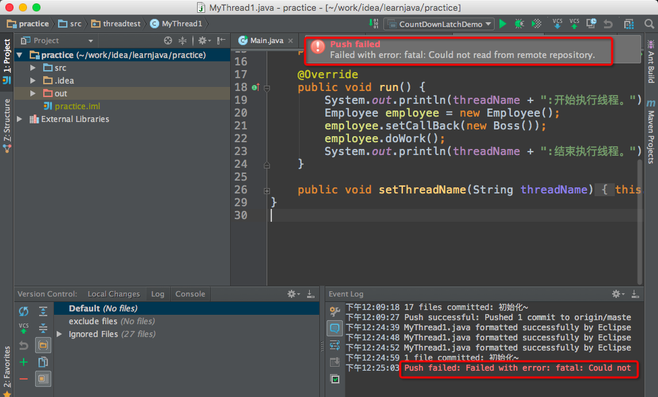
Task: Expand the src folder
Action: (33, 67)
